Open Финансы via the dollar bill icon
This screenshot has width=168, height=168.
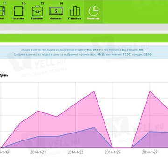56,11
